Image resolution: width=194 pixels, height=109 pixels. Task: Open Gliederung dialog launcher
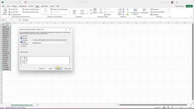170,17
